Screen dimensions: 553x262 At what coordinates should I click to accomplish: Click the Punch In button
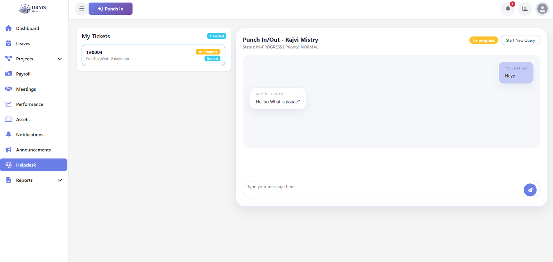coord(111,9)
